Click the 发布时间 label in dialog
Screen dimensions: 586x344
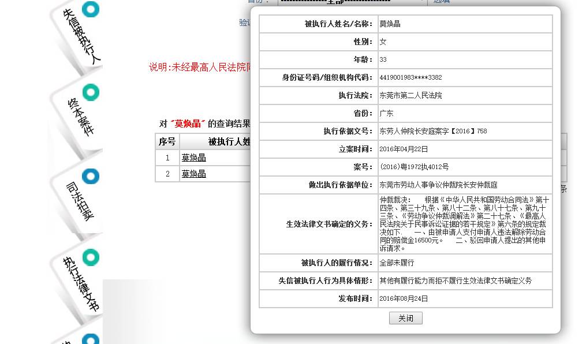pos(356,298)
